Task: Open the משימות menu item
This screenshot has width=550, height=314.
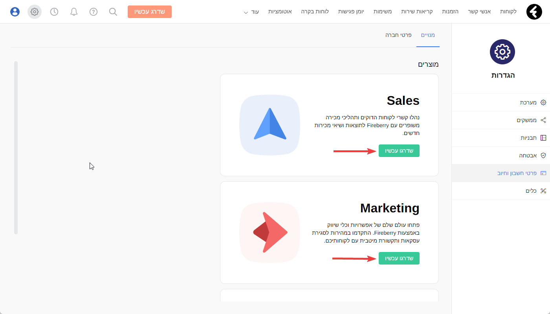Action: click(382, 12)
